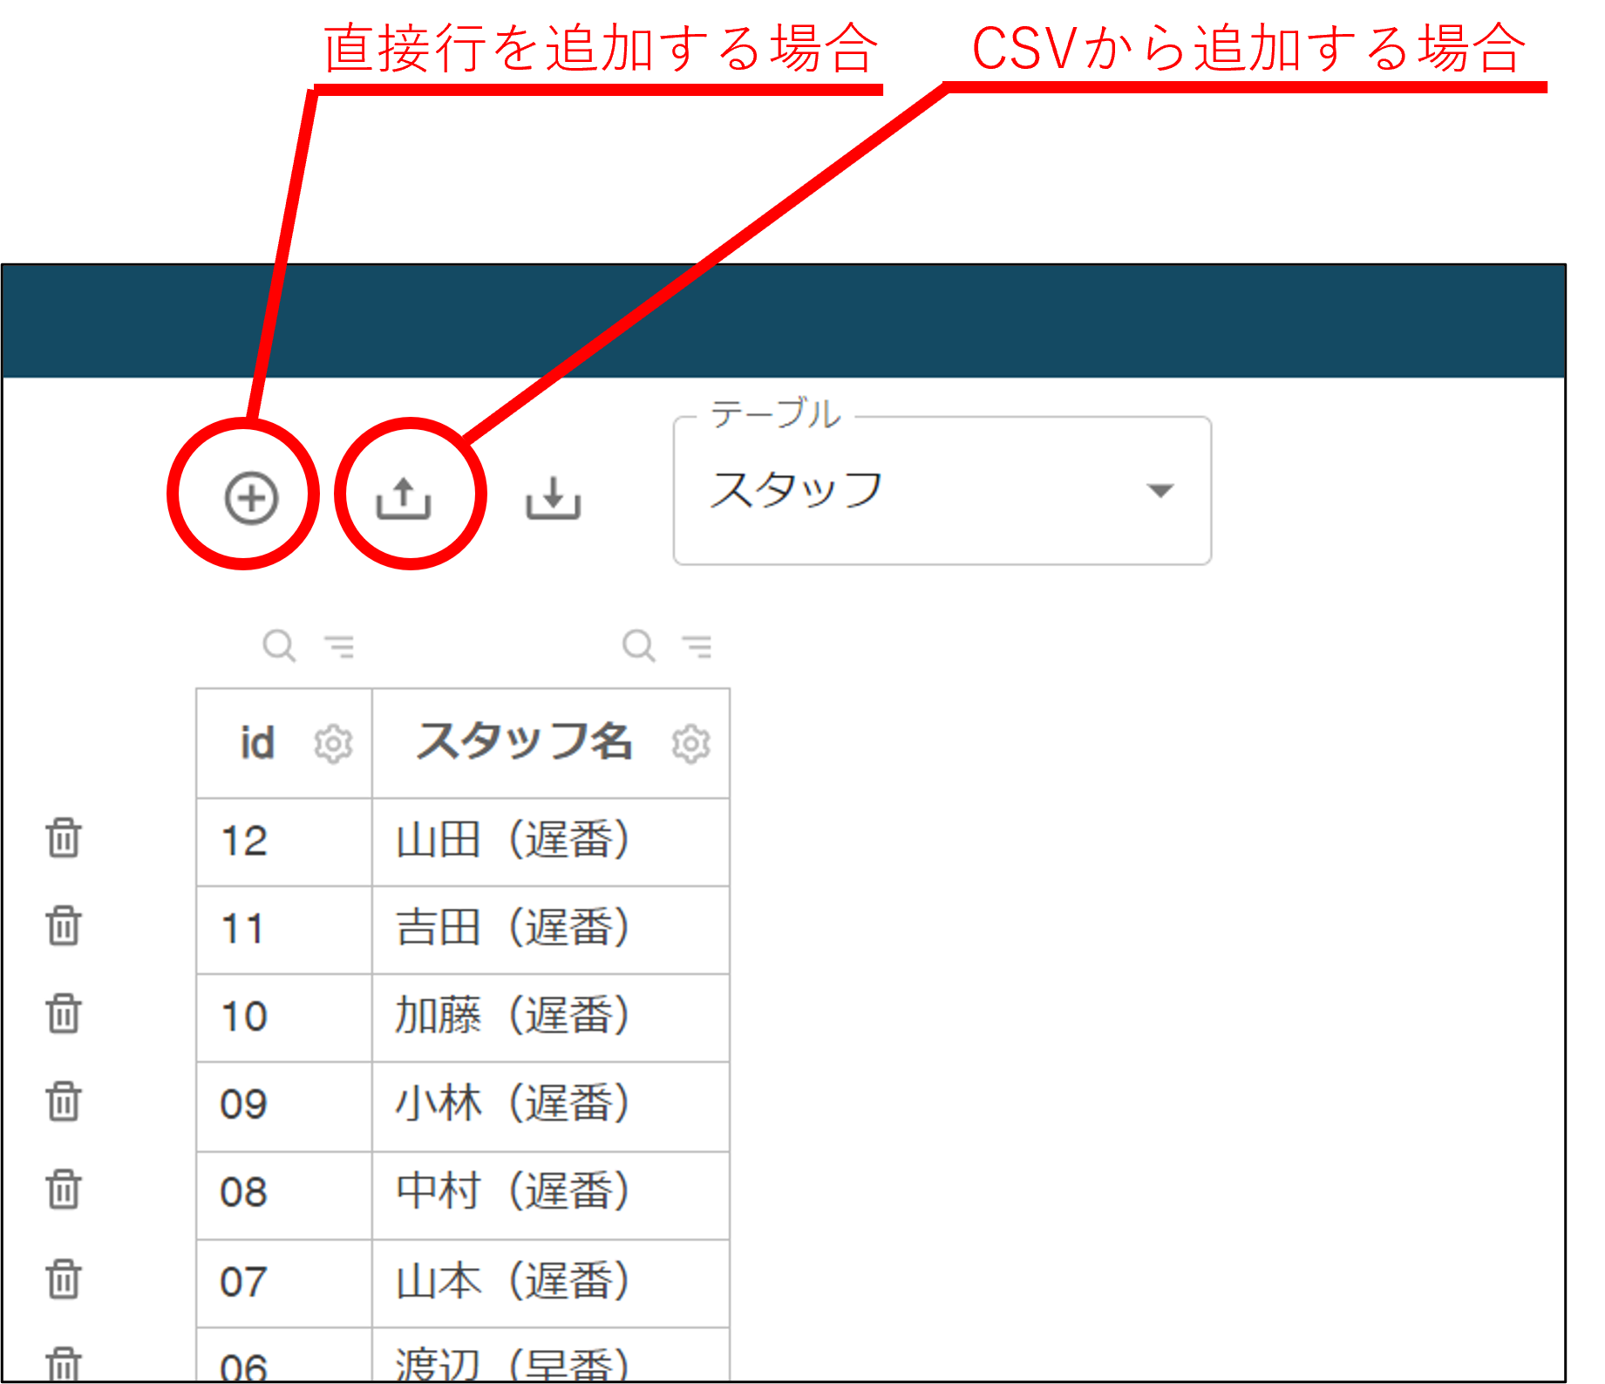Select cell with id 08
This screenshot has width=1605, height=1384.
(x=284, y=1196)
